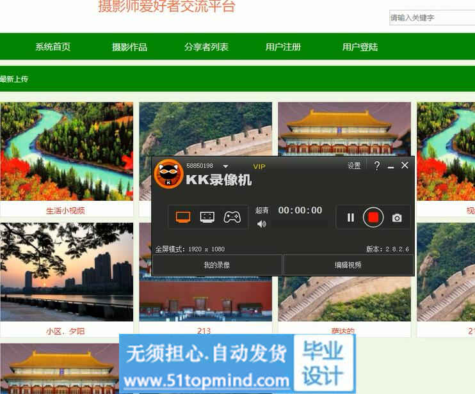This screenshot has width=475, height=394.
Task: Click the 小区、夕阳 caption link
Action: click(x=65, y=331)
